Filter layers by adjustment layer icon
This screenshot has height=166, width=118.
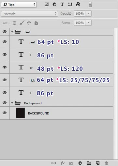(x=54, y=4)
